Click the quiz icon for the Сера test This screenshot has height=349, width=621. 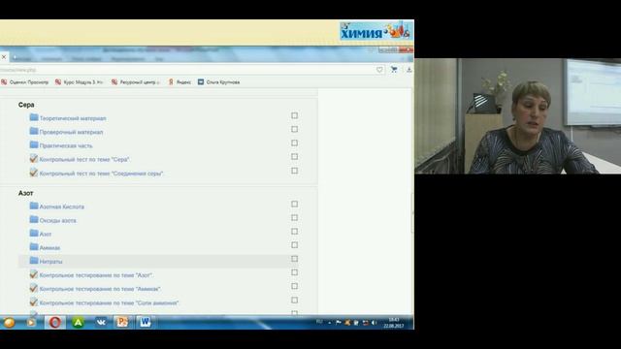(34, 159)
